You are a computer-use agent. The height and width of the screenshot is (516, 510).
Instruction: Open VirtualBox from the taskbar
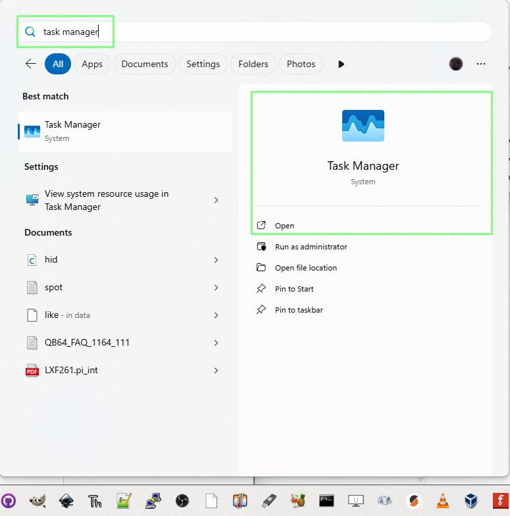point(471,501)
